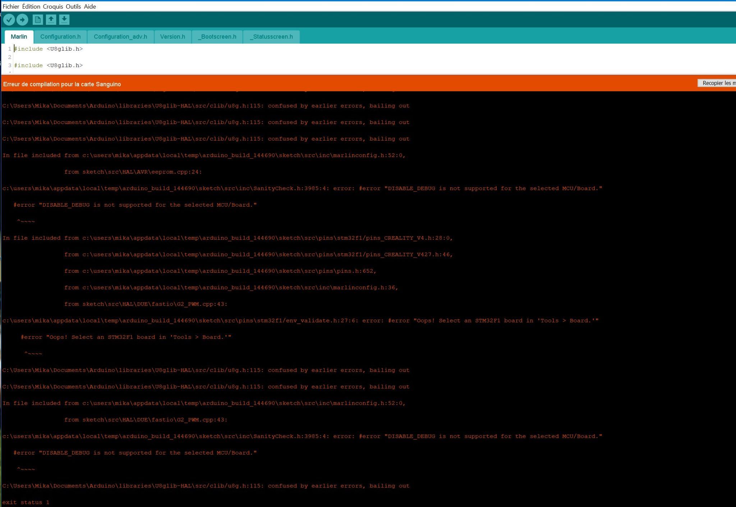Viewport: 736px width, 507px height.
Task: Create a new sketch with New icon
Action: tap(38, 20)
